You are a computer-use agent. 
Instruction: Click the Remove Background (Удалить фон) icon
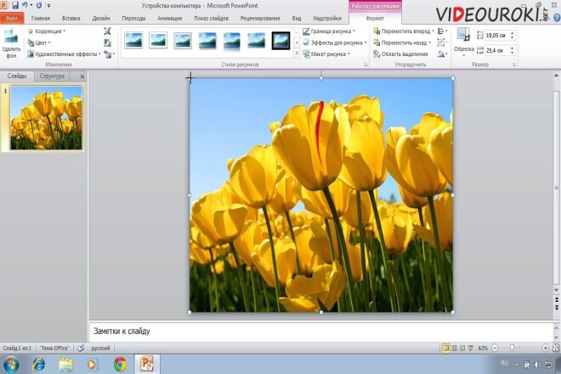[11, 43]
